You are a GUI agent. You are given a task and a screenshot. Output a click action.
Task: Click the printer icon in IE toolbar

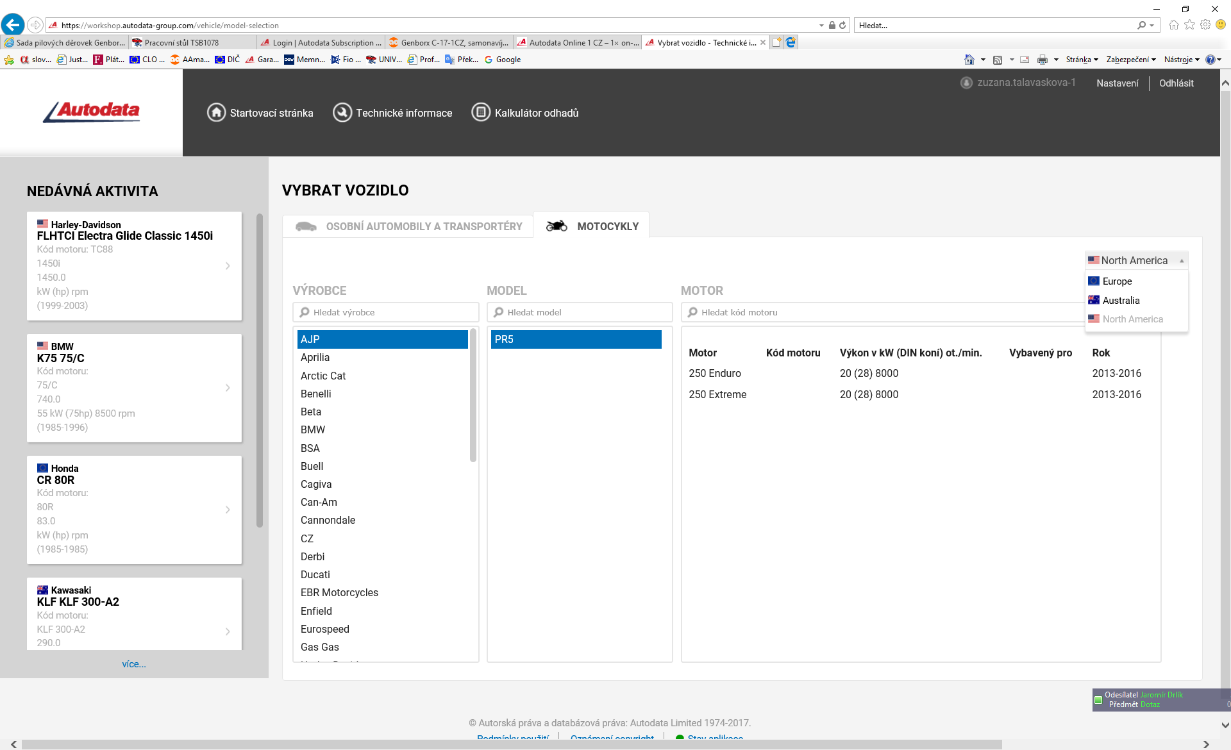click(1042, 60)
